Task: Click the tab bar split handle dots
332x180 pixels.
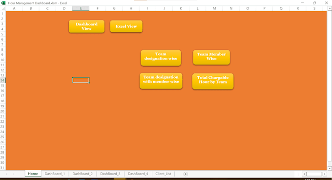Action: (x=298, y=174)
